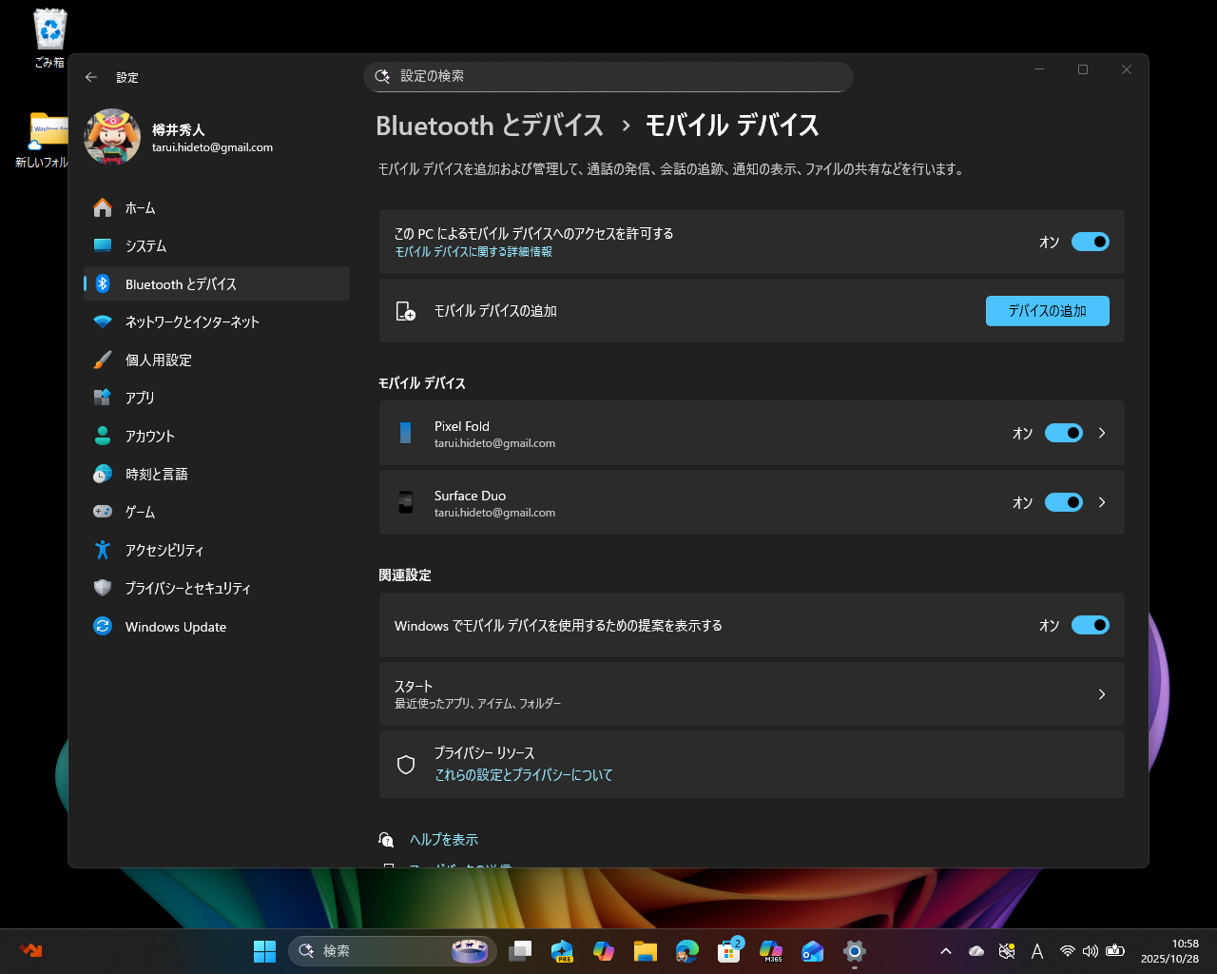Show hidden tray icons chevron
1217x974 pixels.
click(x=946, y=951)
